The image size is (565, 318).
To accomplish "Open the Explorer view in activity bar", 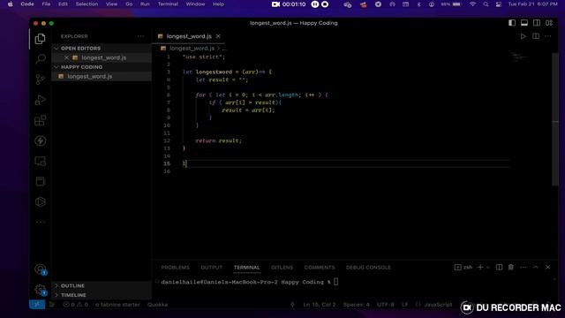I will [40, 39].
